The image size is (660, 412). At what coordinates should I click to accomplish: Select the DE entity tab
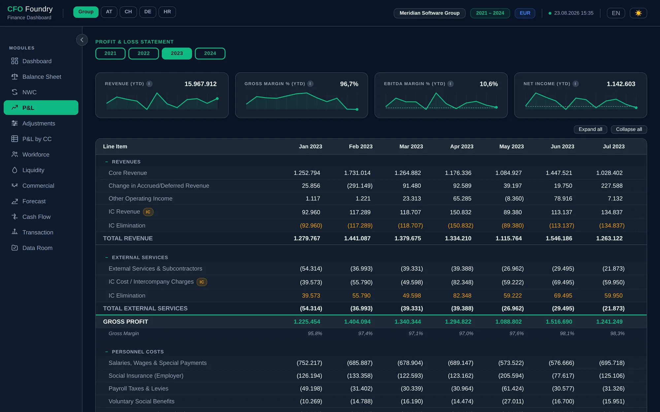tap(148, 12)
